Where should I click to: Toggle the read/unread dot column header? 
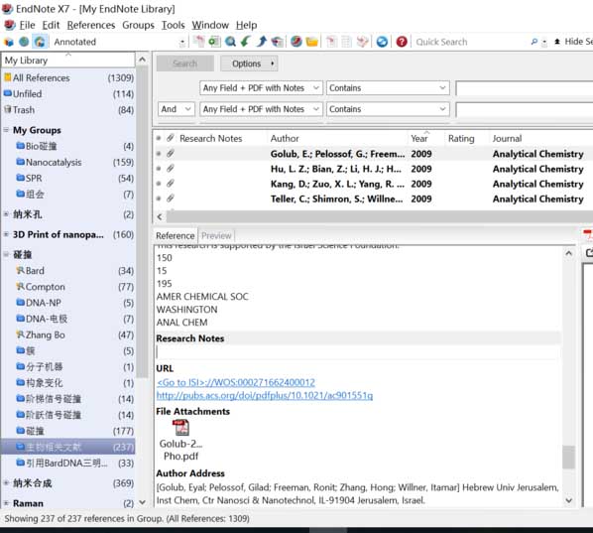[159, 138]
